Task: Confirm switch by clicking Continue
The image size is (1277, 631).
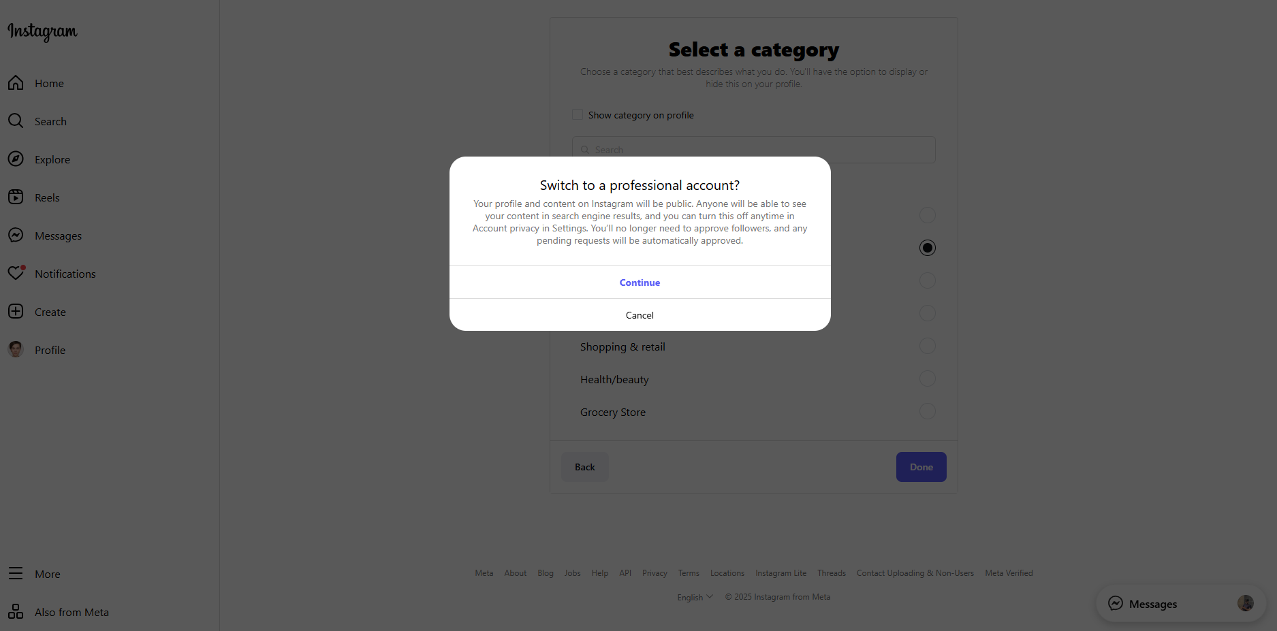Action: tap(640, 282)
